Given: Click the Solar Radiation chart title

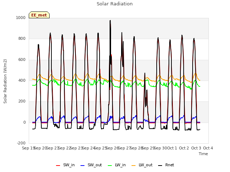Looking at the screenshot, I should click(x=115, y=4).
